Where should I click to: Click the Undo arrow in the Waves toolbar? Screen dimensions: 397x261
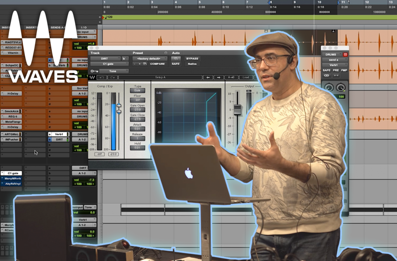[x=102, y=77]
